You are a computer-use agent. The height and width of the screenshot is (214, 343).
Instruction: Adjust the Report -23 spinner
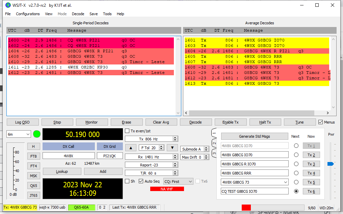(x=175, y=165)
